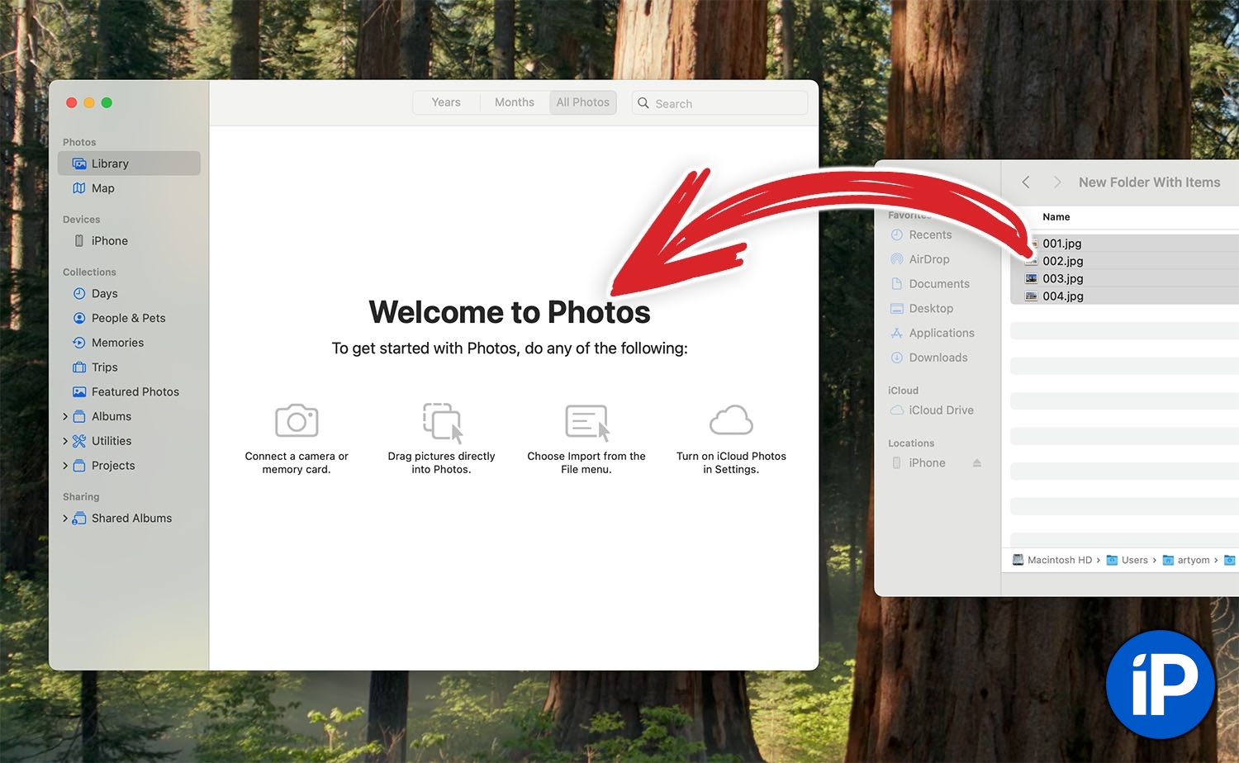Viewport: 1239px width, 763px height.
Task: Open Recents icon in Finder sidebar
Action: [897, 235]
